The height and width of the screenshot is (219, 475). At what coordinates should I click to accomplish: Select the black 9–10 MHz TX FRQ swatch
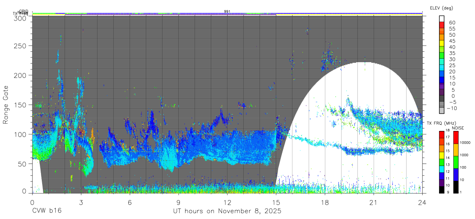(x=442, y=190)
